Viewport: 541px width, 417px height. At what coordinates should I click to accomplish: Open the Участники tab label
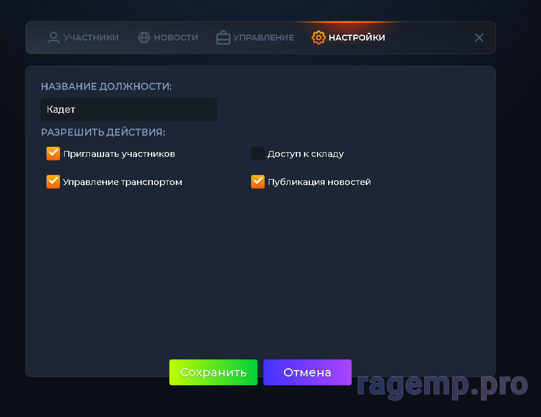point(91,38)
